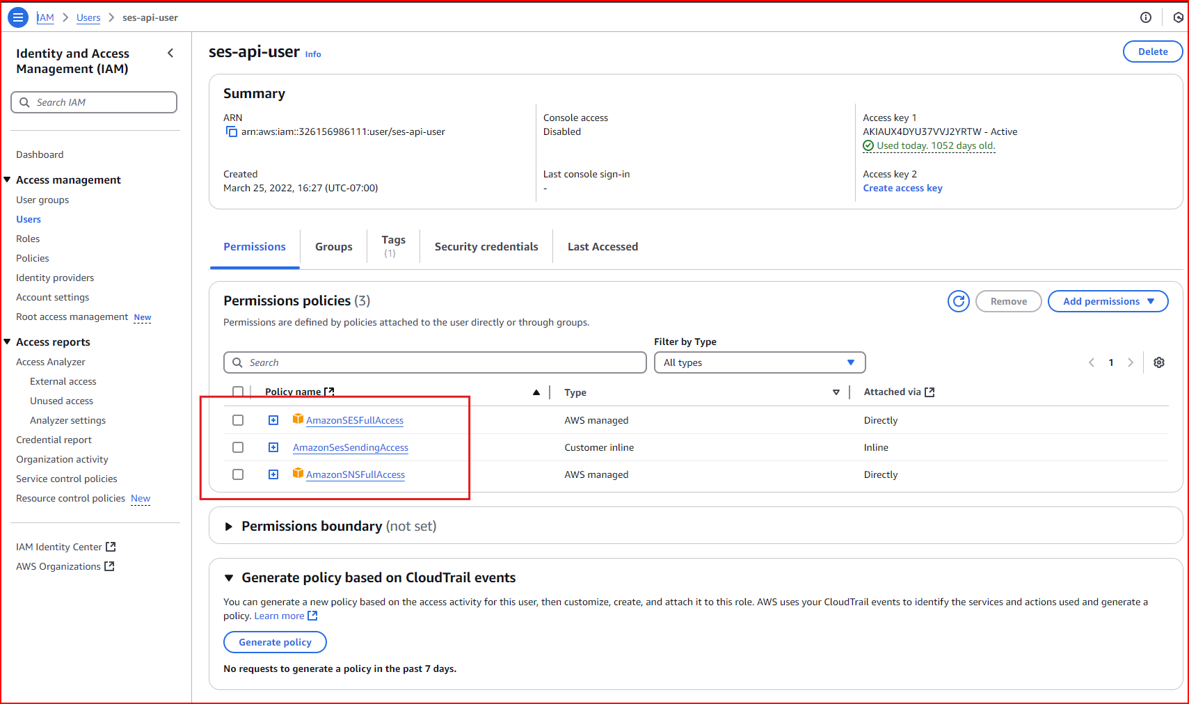Open Dashboard in the sidebar
The image size is (1189, 704).
(x=40, y=154)
